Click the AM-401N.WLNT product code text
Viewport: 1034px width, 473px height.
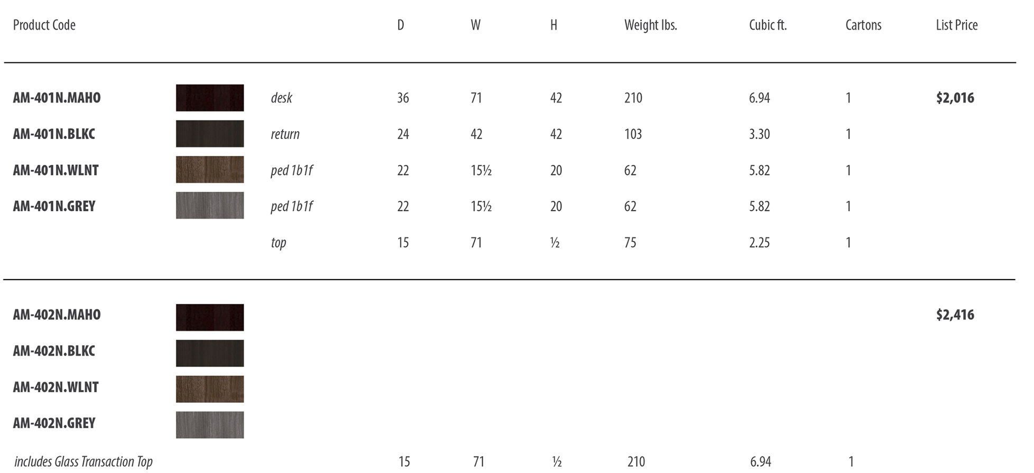[56, 170]
